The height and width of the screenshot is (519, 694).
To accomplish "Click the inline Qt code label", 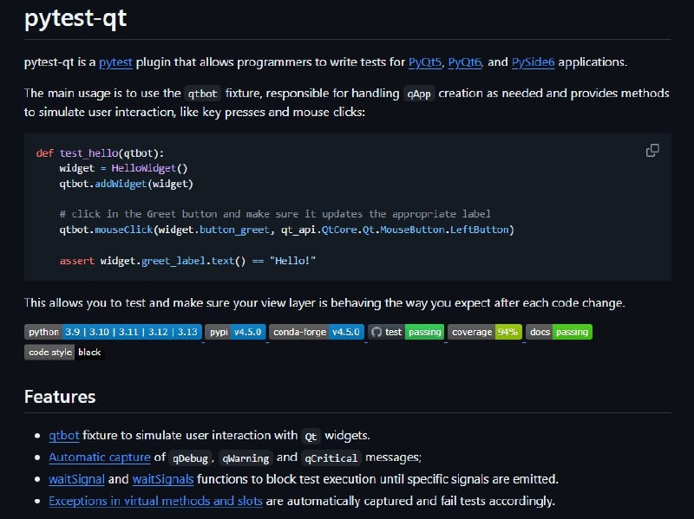I will click(x=311, y=437).
